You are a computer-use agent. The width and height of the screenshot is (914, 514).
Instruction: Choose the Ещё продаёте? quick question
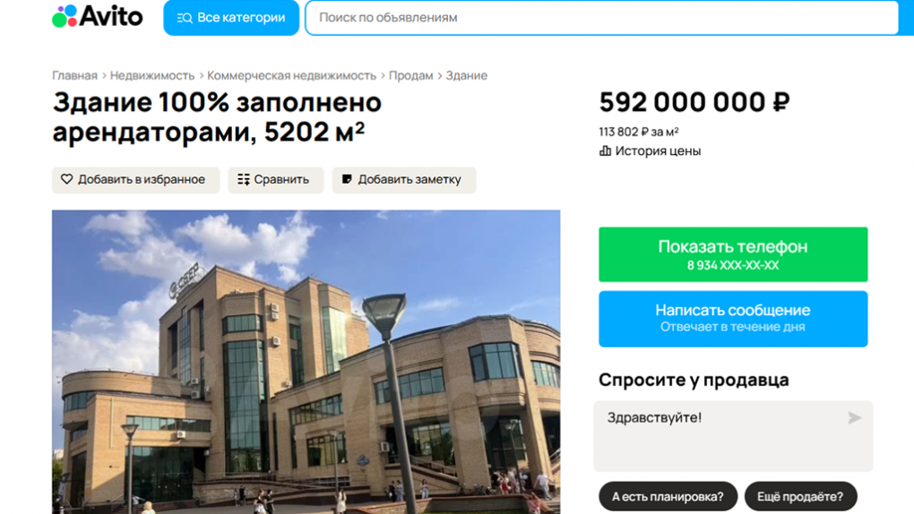click(x=800, y=496)
